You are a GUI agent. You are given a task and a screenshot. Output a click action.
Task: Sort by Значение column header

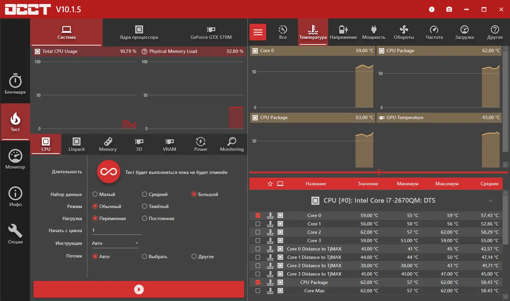point(368,184)
